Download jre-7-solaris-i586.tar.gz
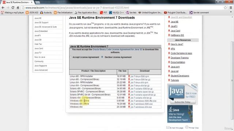Screen dimensions: 234x131 pyautogui.click(x=141, y=89)
